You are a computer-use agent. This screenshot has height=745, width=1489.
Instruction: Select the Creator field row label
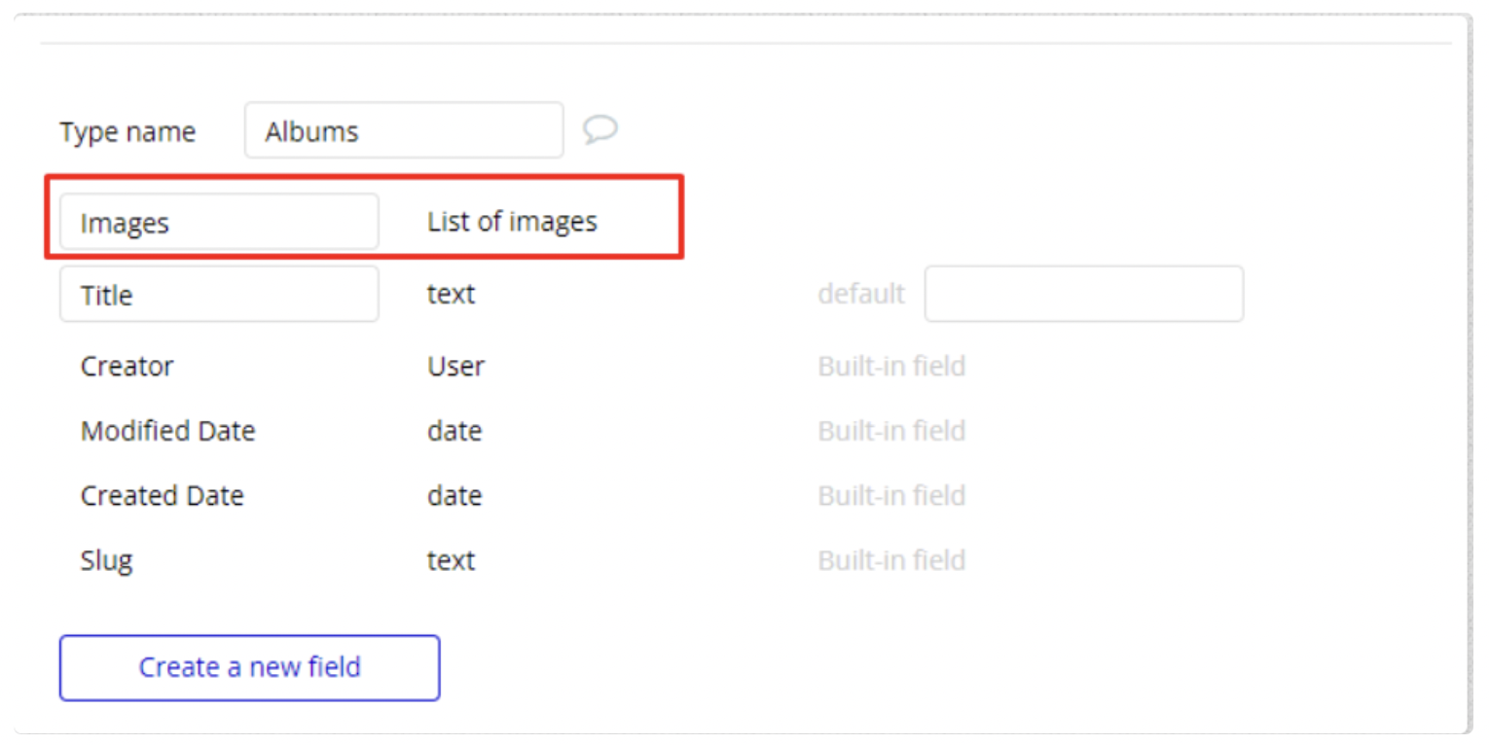pyautogui.click(x=127, y=367)
